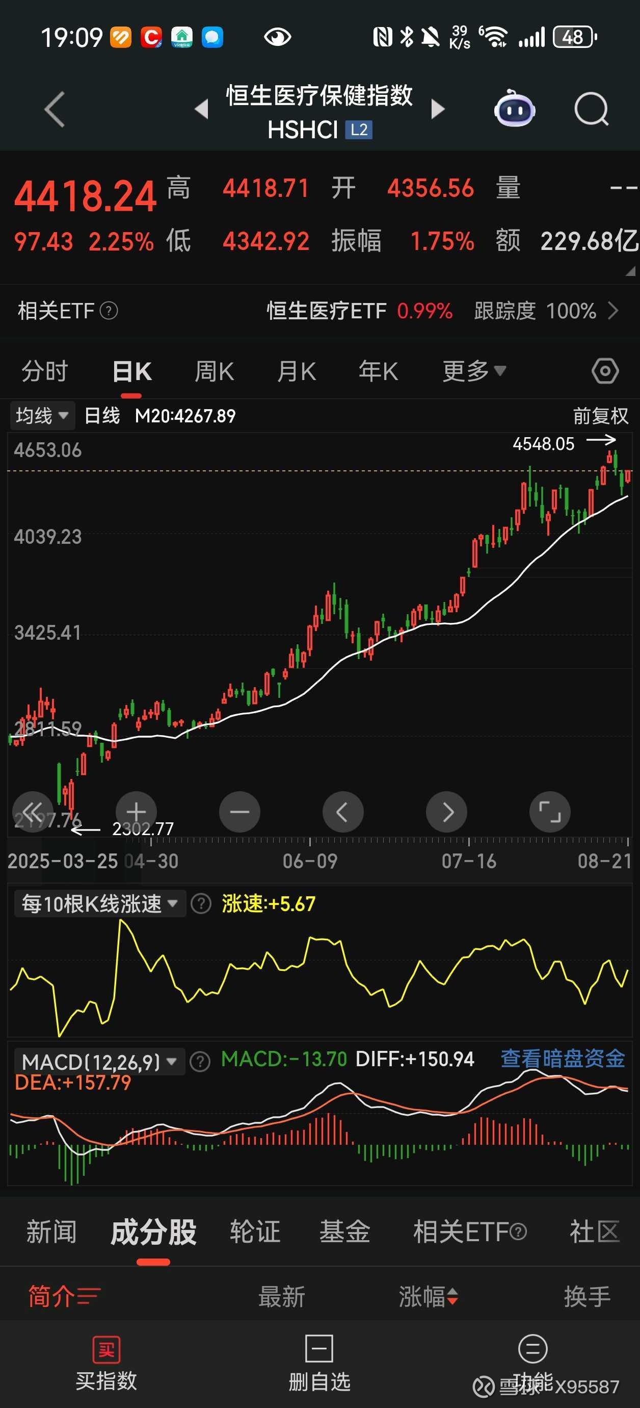
Task: Tap the L2 level badge
Action: [x=359, y=130]
